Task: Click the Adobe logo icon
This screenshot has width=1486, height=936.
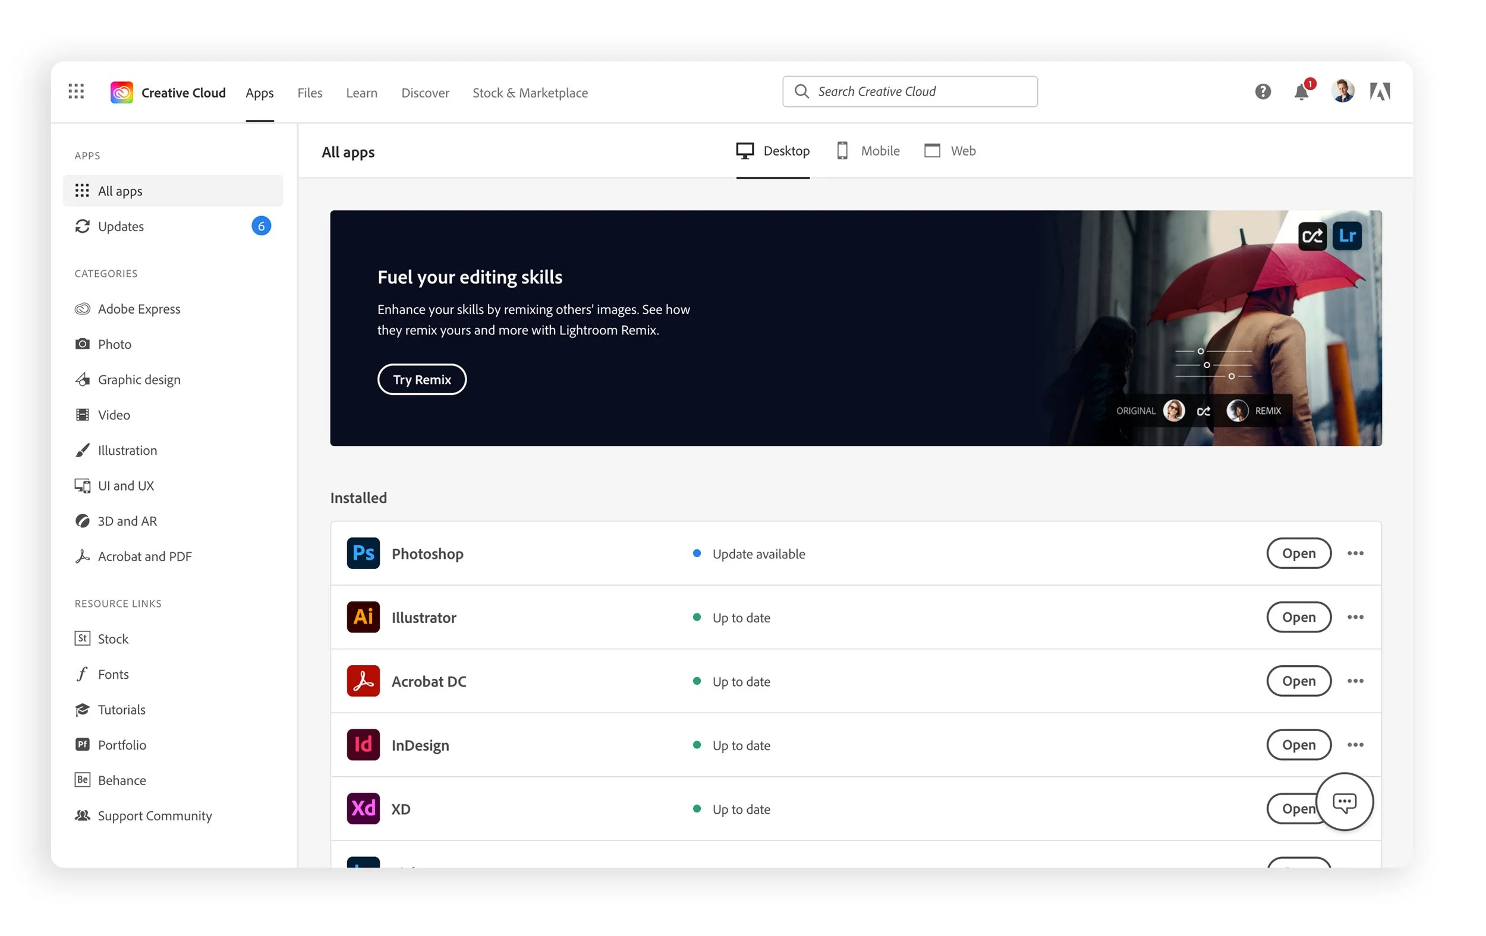Action: coord(1380,92)
